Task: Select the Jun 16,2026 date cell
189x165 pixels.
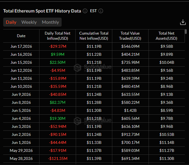Action: coord(21,54)
